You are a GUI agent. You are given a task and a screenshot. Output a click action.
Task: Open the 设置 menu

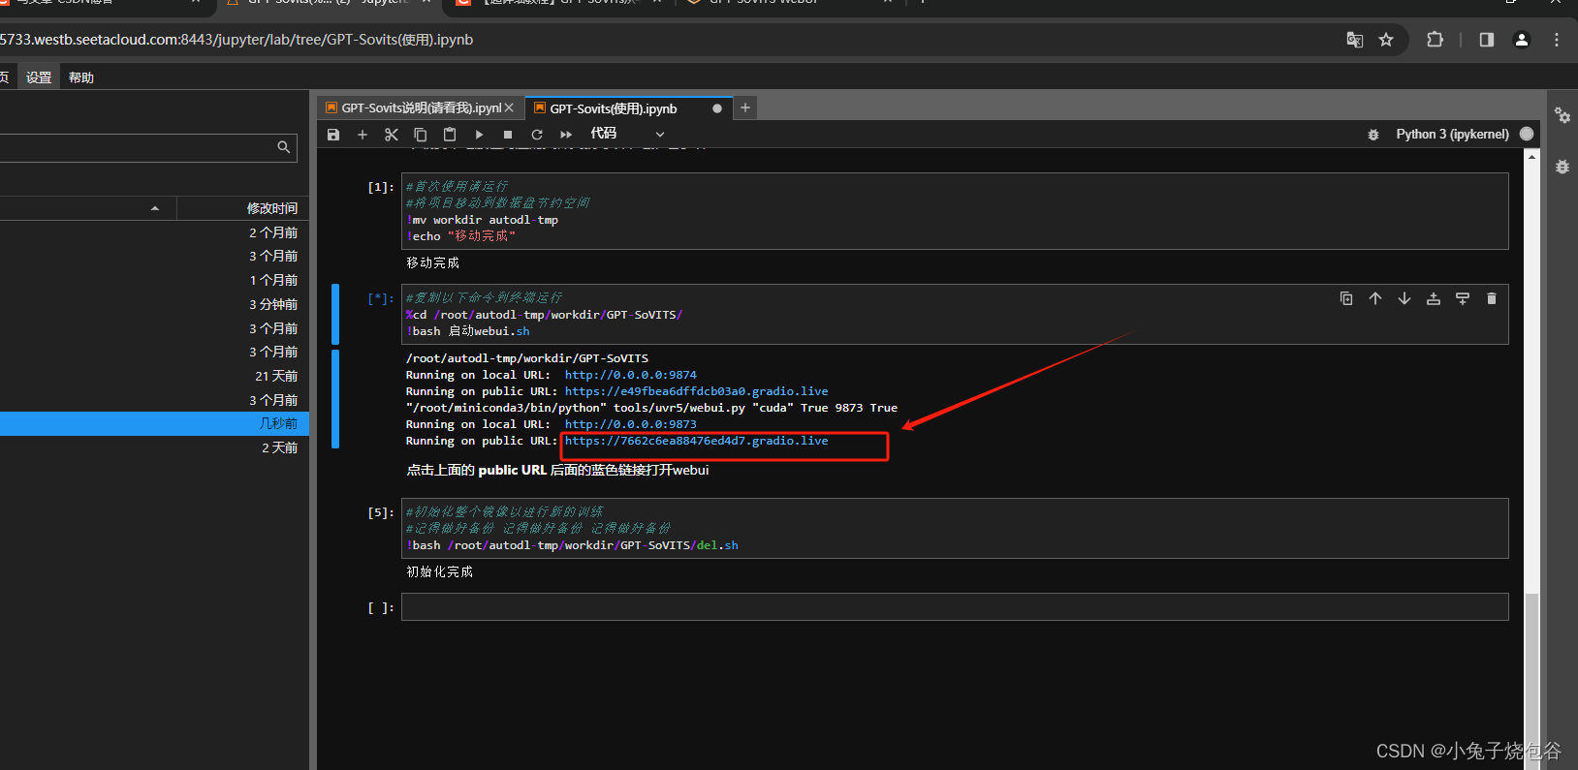click(39, 77)
